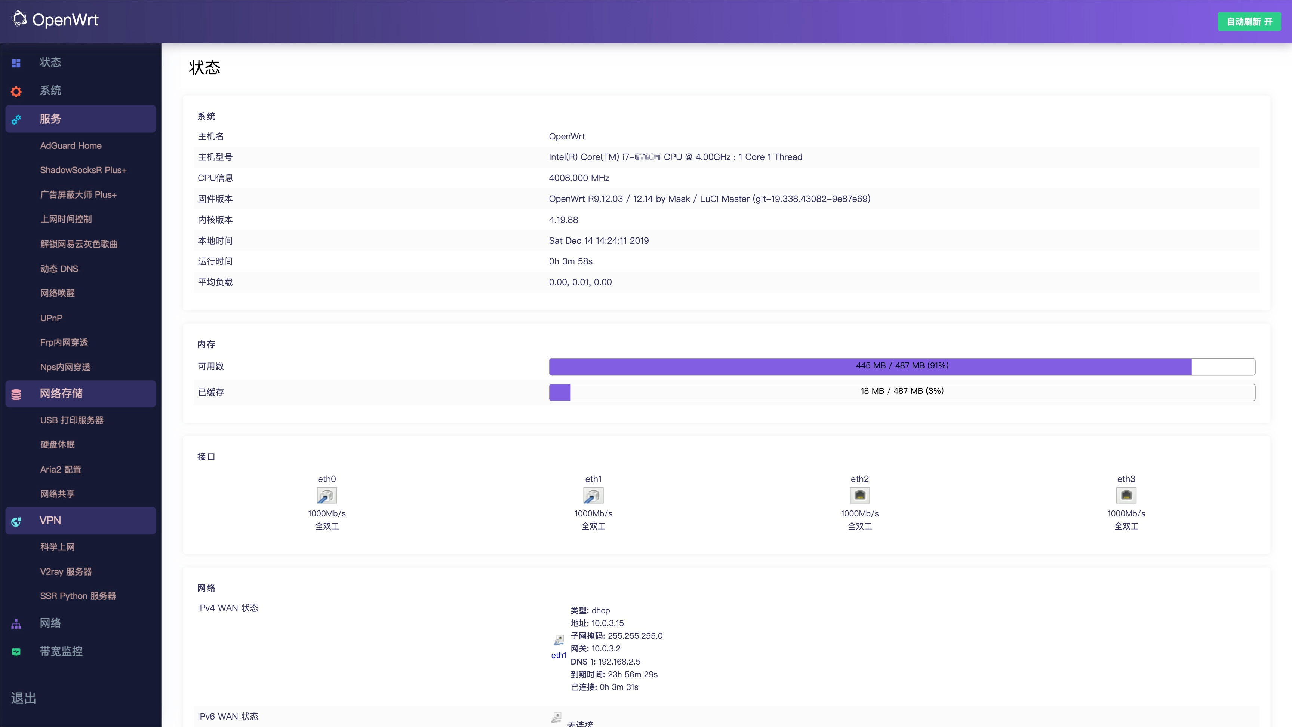The image size is (1292, 727).
Task: Select Frp内网穿透 menu item
Action: click(x=64, y=343)
